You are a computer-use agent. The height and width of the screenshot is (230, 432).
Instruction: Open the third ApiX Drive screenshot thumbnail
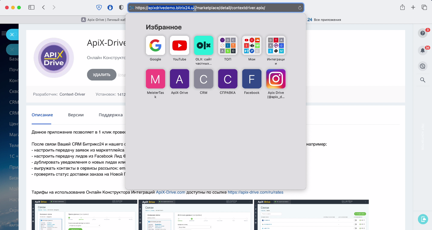[x=311, y=215]
